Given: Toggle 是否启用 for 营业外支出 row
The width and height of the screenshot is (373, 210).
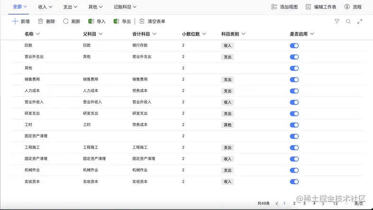Looking at the screenshot, I should click(x=294, y=57).
